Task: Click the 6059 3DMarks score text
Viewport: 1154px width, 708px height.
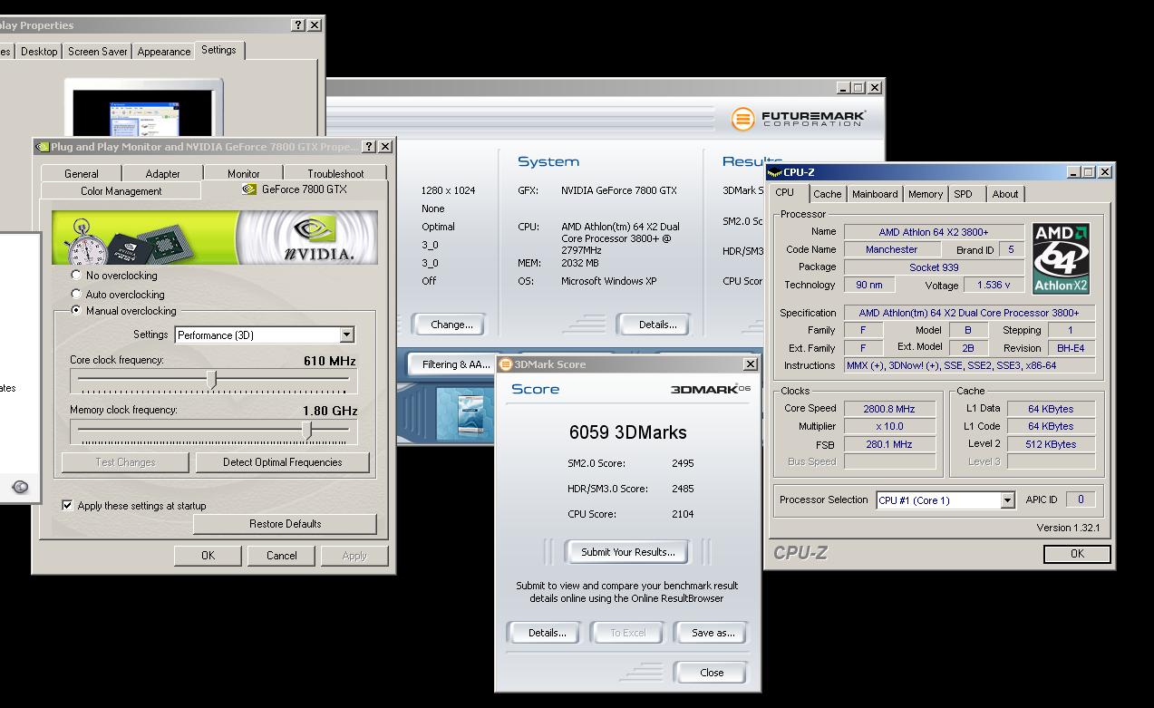Action: tap(628, 432)
